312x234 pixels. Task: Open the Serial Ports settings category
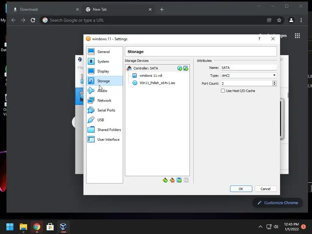pos(105,110)
